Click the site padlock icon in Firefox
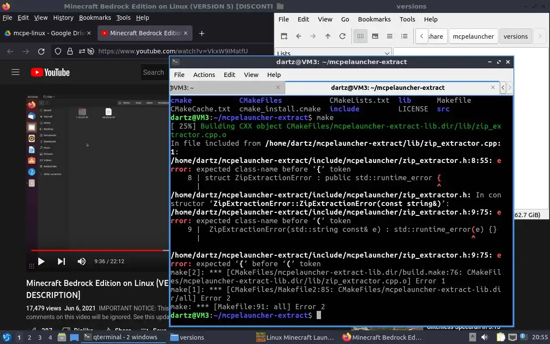 (70, 51)
